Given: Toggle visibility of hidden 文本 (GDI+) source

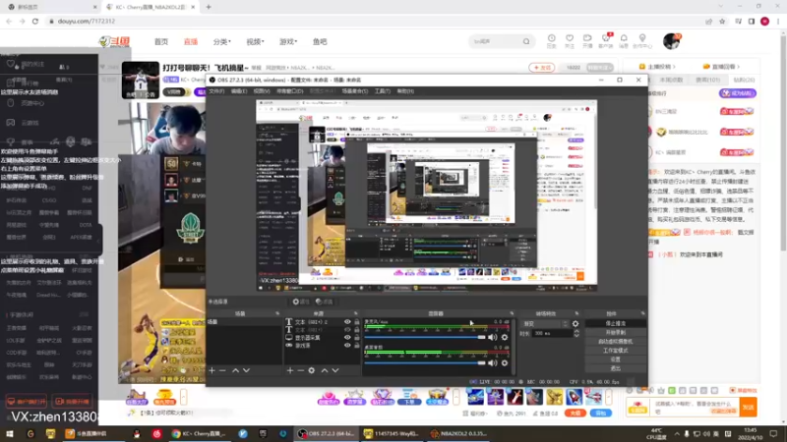Looking at the screenshot, I should coord(347,330).
